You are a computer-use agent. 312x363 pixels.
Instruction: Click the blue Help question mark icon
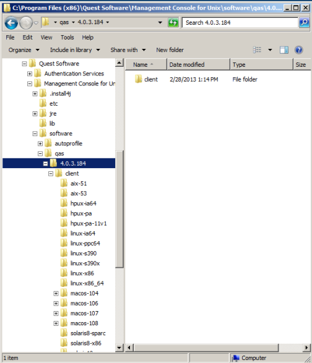[299, 49]
